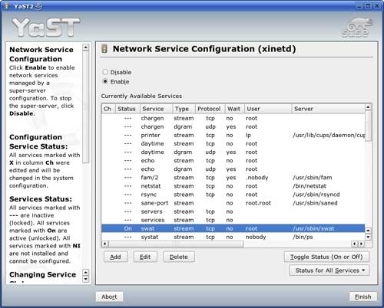Select the printer service row
The height and width of the screenshot is (308, 384).
coord(233,135)
